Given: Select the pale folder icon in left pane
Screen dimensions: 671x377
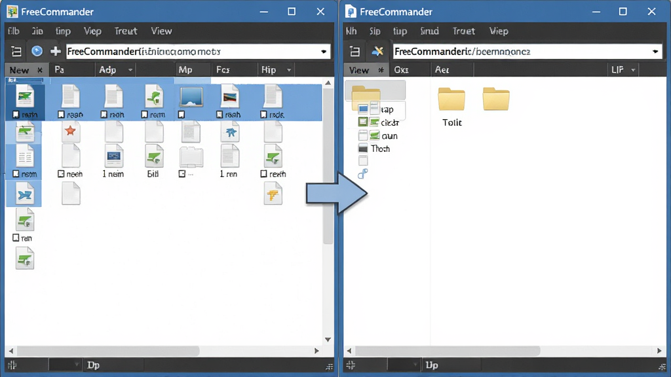Looking at the screenshot, I should click(191, 157).
